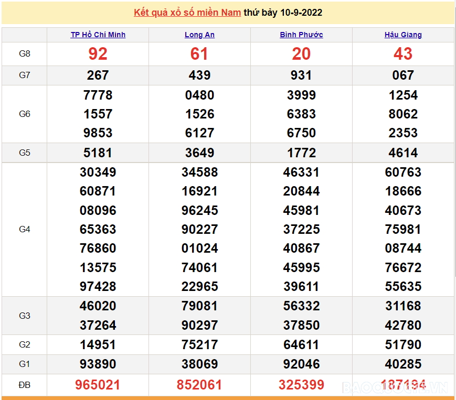Follow the Hậu Giang header link

pyautogui.click(x=403, y=35)
